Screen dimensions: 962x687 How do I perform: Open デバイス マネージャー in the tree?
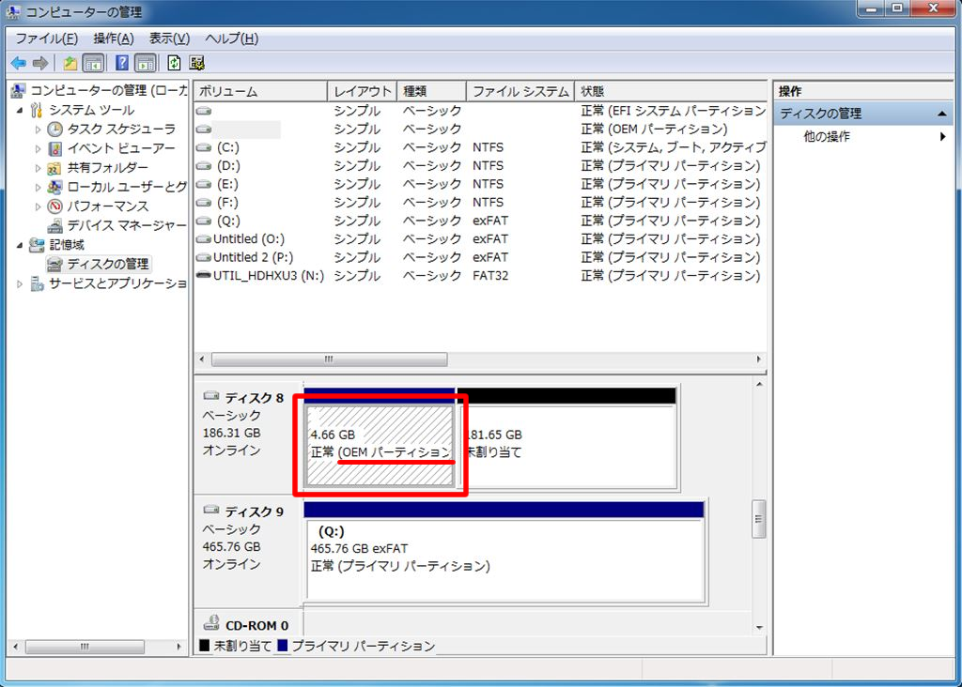(x=126, y=225)
